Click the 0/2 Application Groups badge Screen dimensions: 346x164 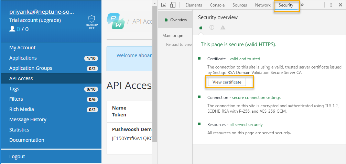point(92,69)
